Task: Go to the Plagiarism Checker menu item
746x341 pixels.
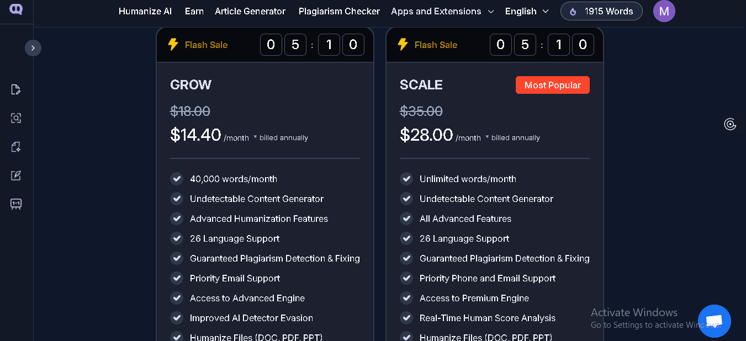Action: 339,11
